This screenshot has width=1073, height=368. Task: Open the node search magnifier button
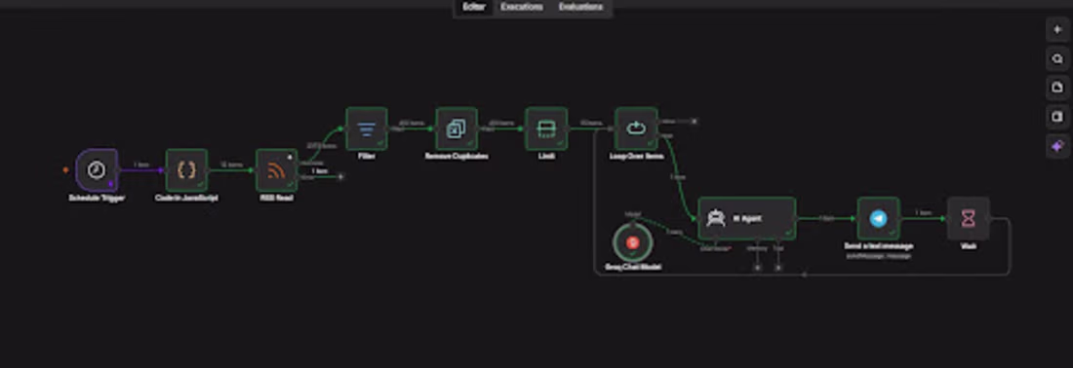(x=1057, y=58)
